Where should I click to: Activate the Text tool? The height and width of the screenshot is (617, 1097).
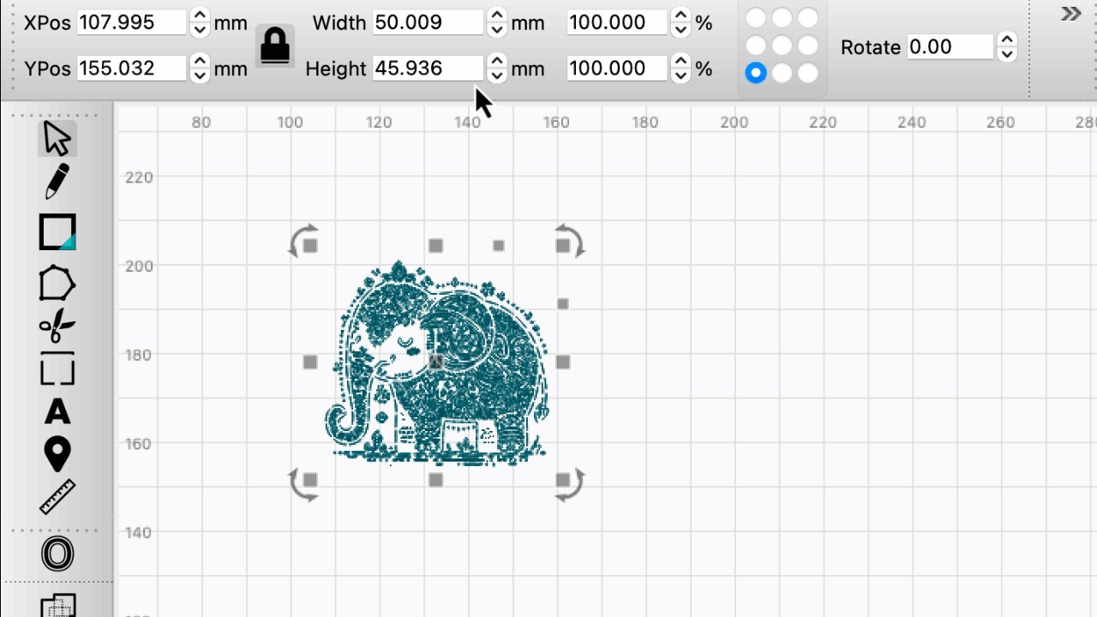(57, 412)
